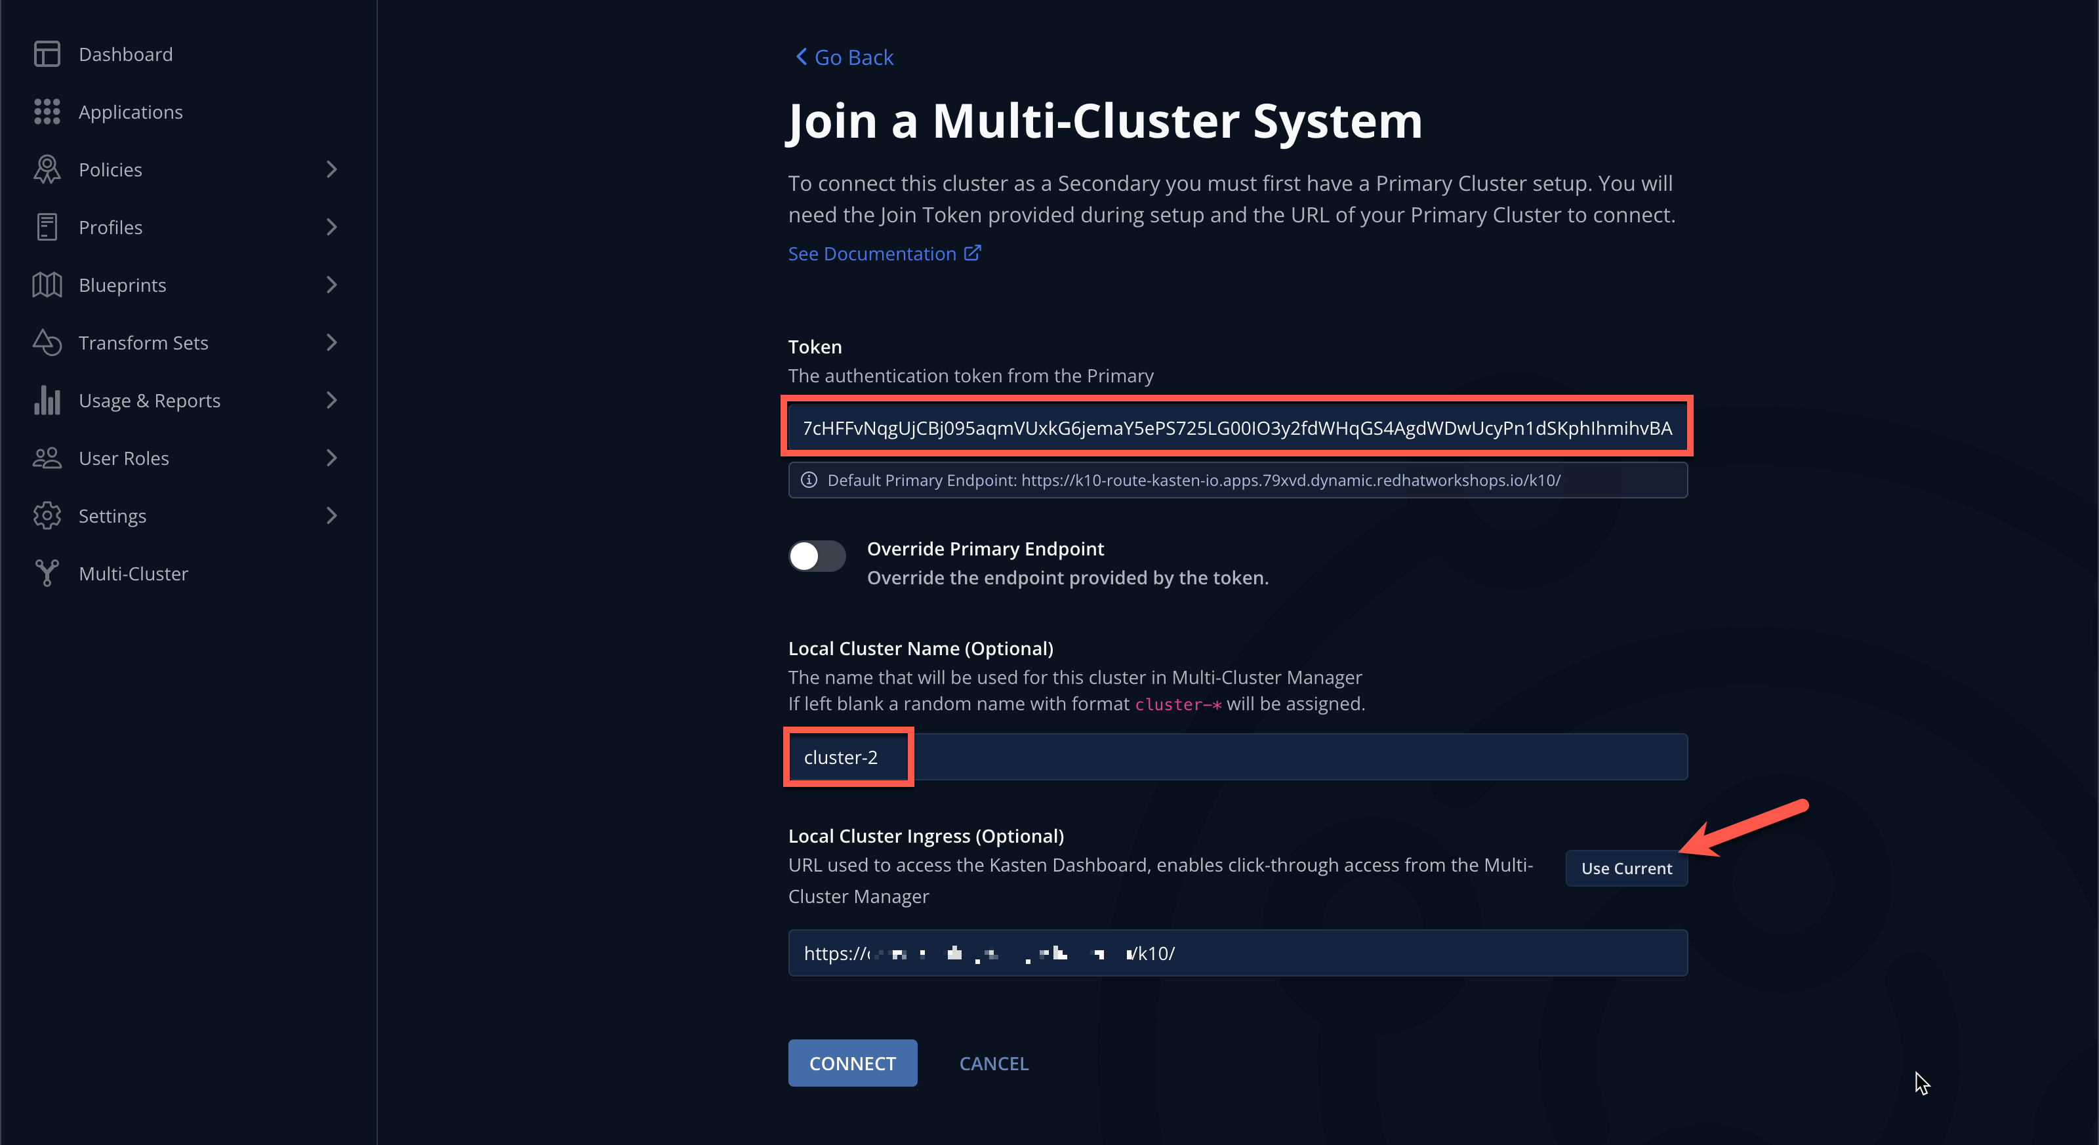Click the back arrow chevron beside Go Back
Image resolution: width=2099 pixels, height=1145 pixels.
[x=801, y=56]
